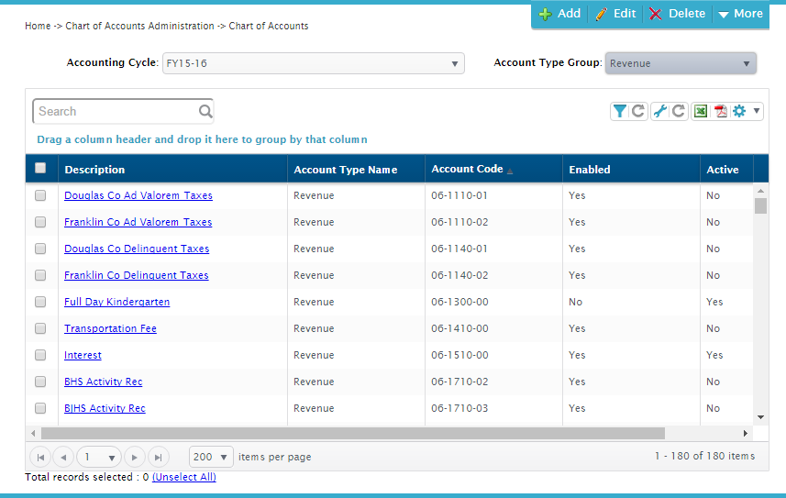Viewport: 786px width, 498px height.
Task: Open grid settings gear
Action: 739,111
